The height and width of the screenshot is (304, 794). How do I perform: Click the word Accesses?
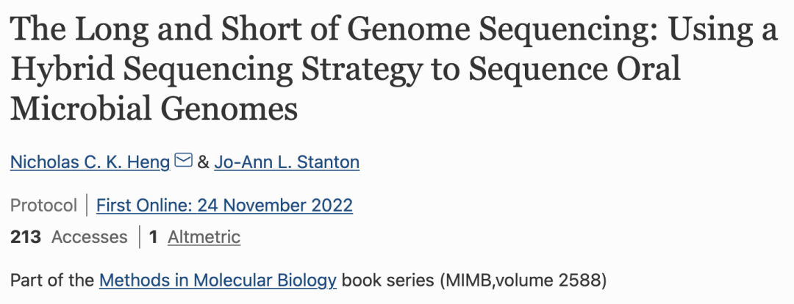(90, 236)
